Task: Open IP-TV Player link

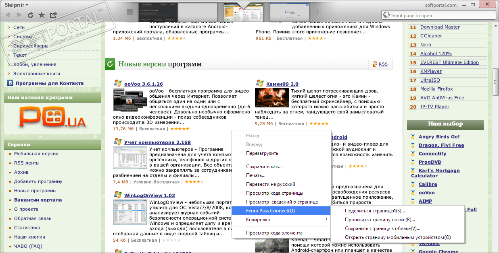Action: [x=435, y=107]
